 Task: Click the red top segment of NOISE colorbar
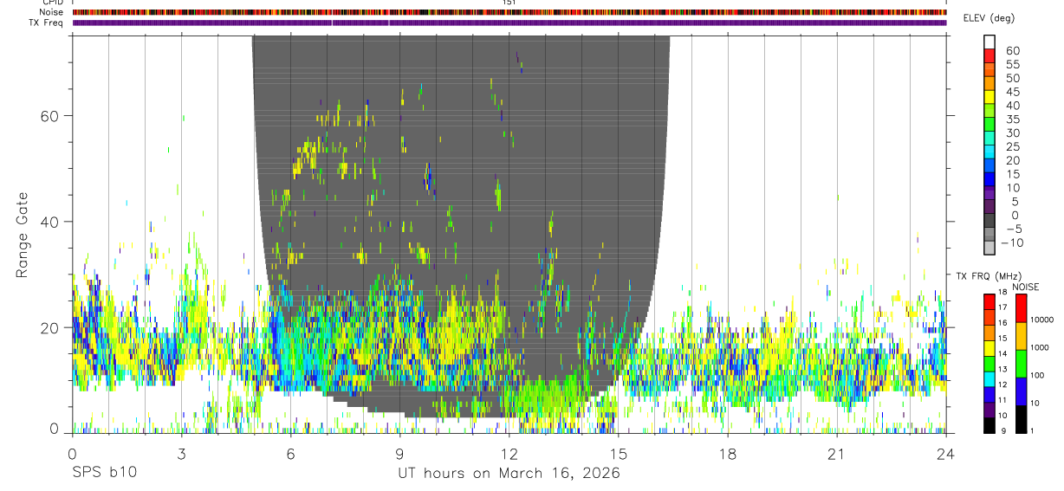[1021, 308]
